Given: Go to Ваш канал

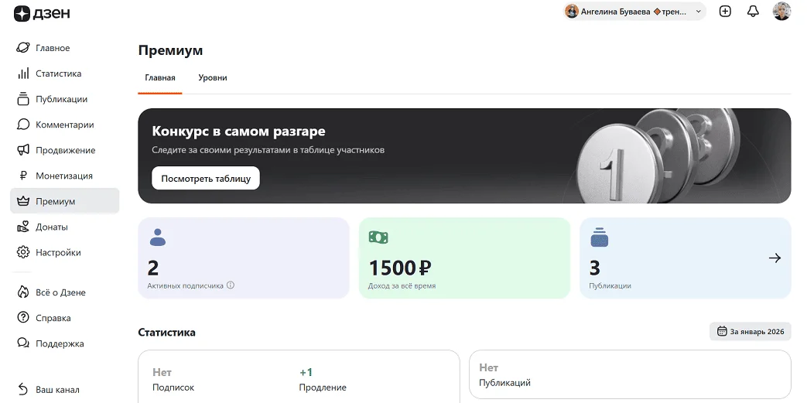Looking at the screenshot, I should [x=65, y=389].
